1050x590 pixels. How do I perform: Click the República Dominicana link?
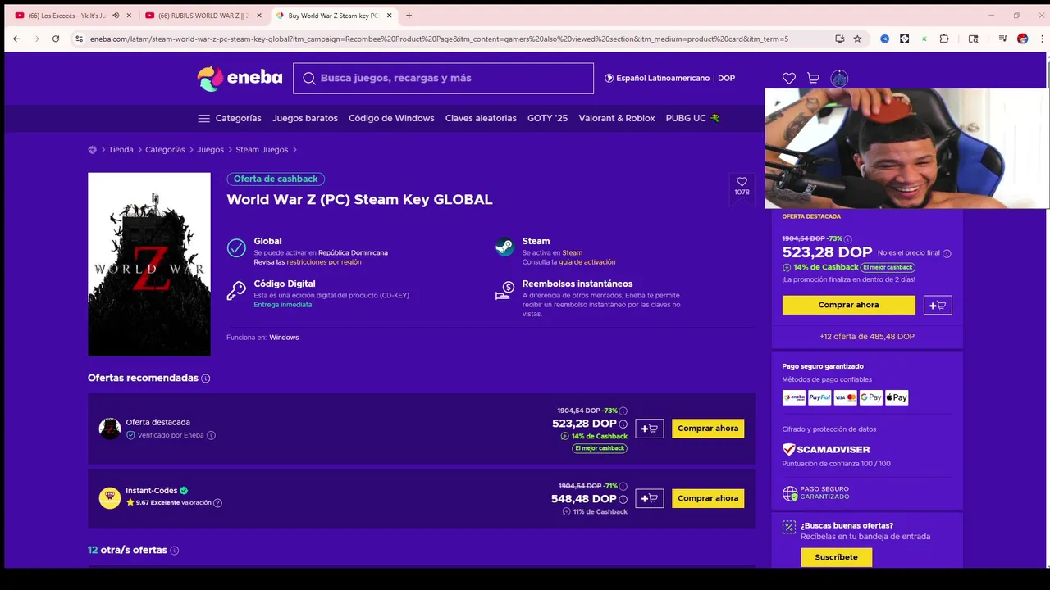(x=353, y=253)
